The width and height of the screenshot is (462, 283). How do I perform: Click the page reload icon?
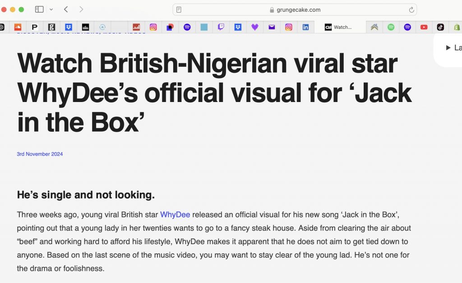coord(411,9)
